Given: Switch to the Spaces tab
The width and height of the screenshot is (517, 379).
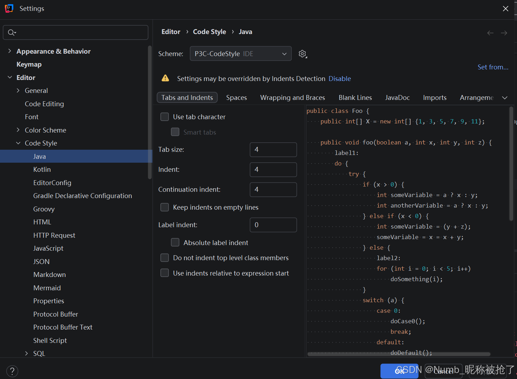Looking at the screenshot, I should point(236,97).
